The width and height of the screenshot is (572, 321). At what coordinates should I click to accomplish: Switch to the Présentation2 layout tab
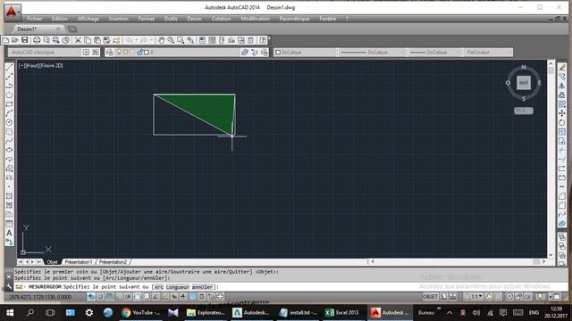114,262
